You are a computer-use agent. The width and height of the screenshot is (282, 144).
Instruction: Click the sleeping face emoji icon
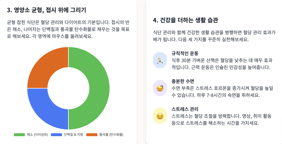pos(160,88)
